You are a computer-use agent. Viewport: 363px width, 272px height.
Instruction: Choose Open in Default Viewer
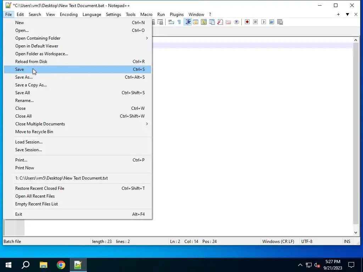[x=77, y=46]
